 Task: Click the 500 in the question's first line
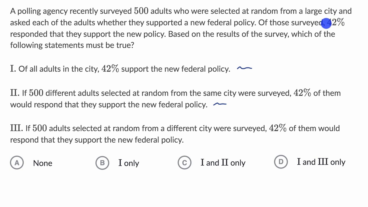coord(141,11)
